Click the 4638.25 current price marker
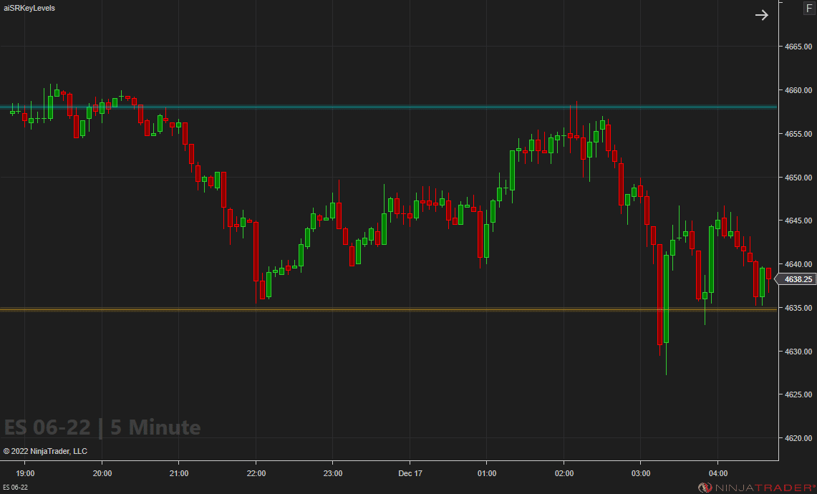The width and height of the screenshot is (817, 494). [x=798, y=279]
